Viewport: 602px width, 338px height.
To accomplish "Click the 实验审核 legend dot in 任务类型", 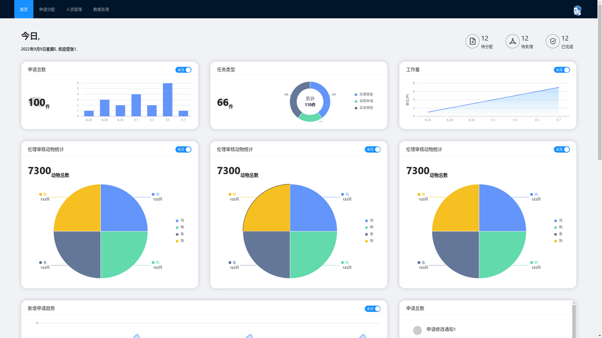I will [356, 108].
